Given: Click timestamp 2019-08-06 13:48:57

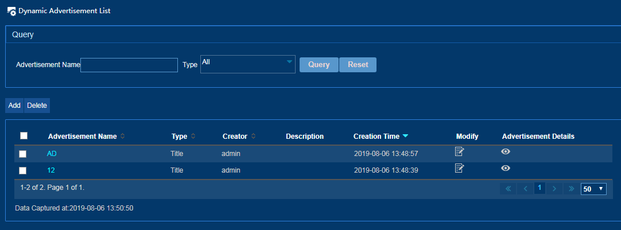Looking at the screenshot, I should [x=386, y=154].
